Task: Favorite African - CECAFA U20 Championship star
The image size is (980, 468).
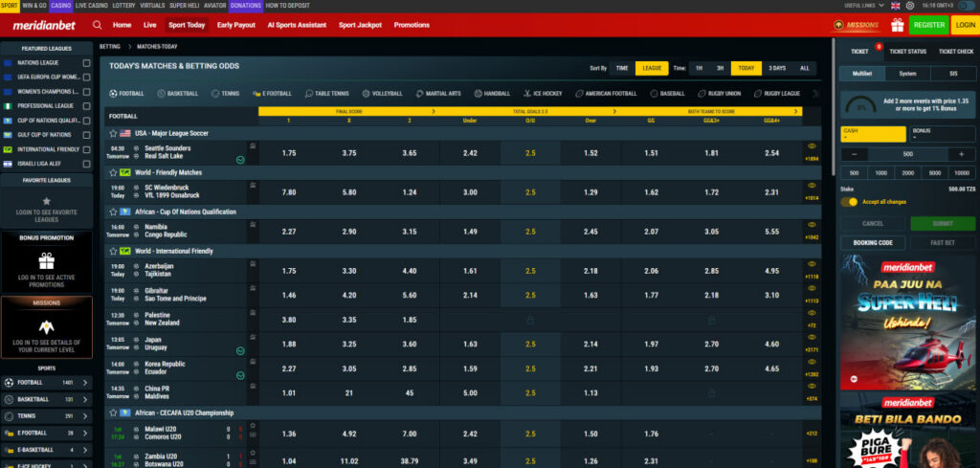Action: [x=113, y=413]
